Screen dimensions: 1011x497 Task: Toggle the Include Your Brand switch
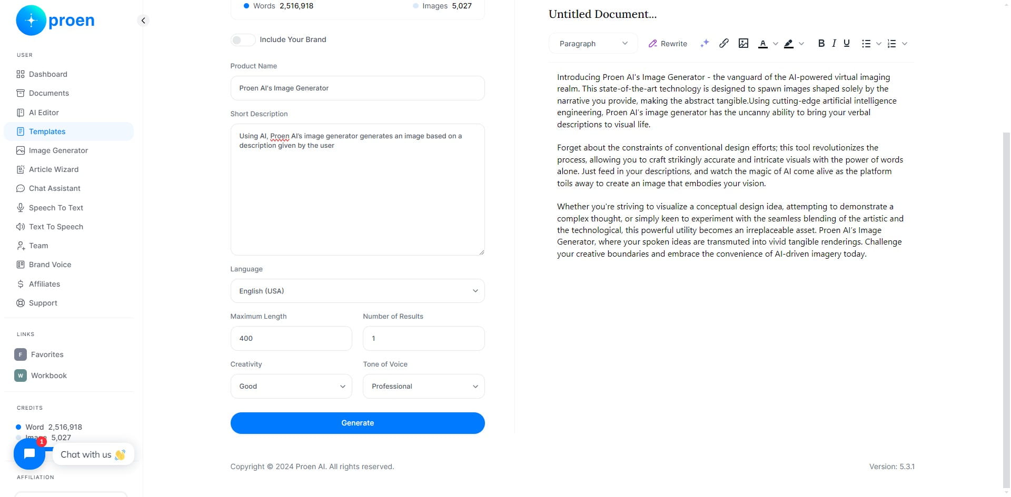point(243,40)
